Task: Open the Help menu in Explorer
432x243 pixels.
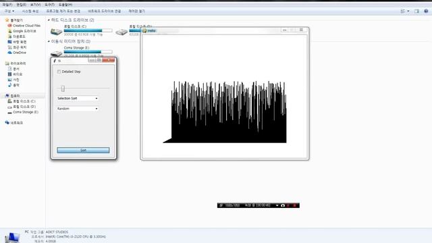Action: (65, 5)
